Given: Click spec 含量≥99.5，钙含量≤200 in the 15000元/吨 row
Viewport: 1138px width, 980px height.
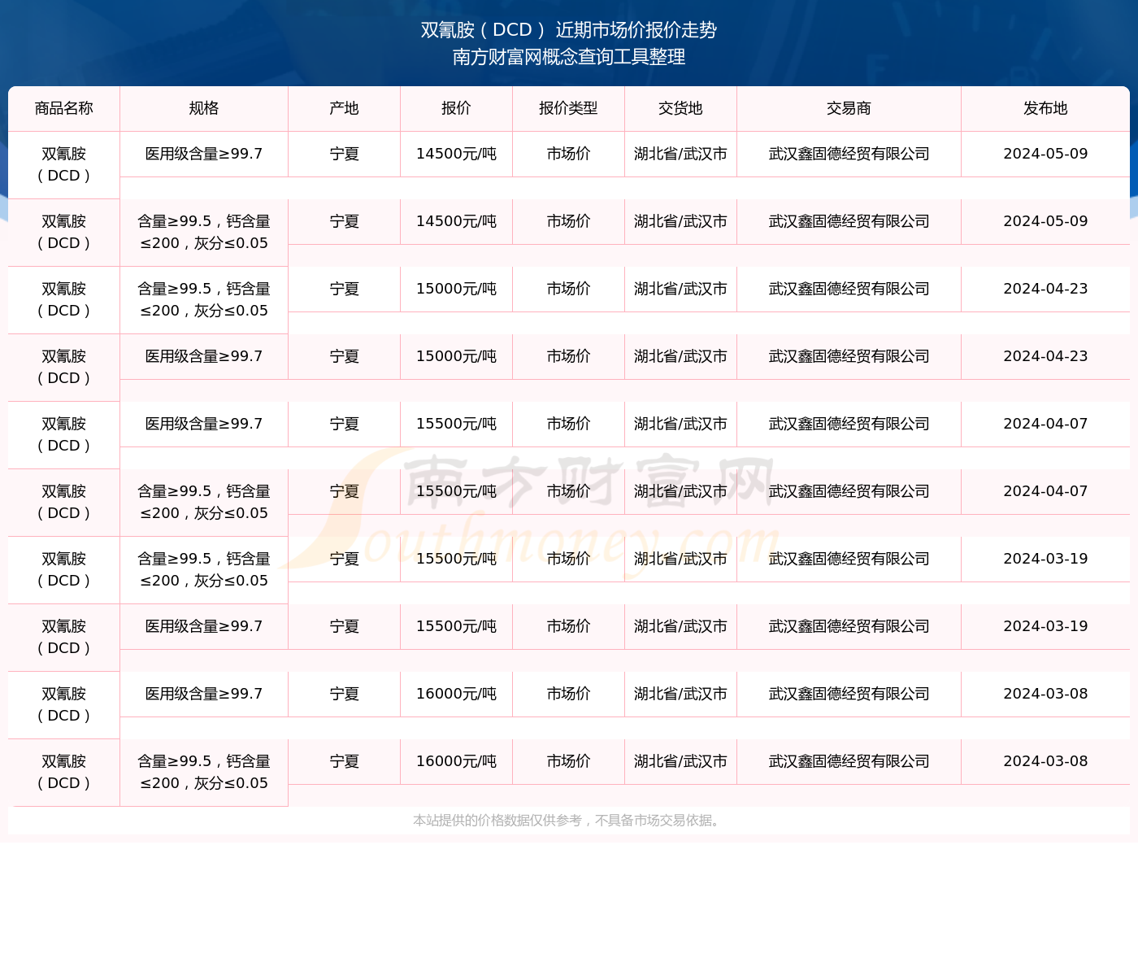Looking at the screenshot, I should [204, 299].
